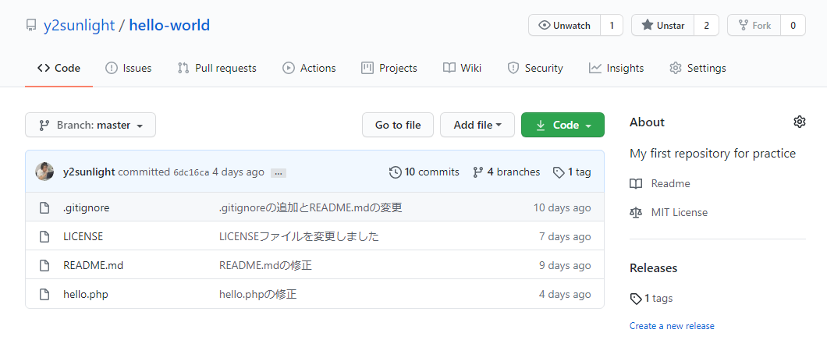Go to the Insights tab
Viewport: 827px width, 340px height.
click(x=616, y=68)
